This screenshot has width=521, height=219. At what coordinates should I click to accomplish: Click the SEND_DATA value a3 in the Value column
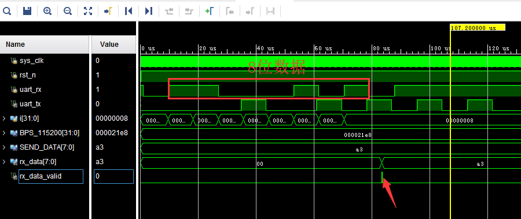(x=100, y=147)
